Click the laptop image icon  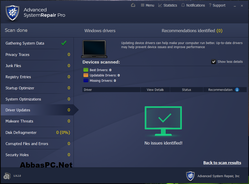click(94, 49)
